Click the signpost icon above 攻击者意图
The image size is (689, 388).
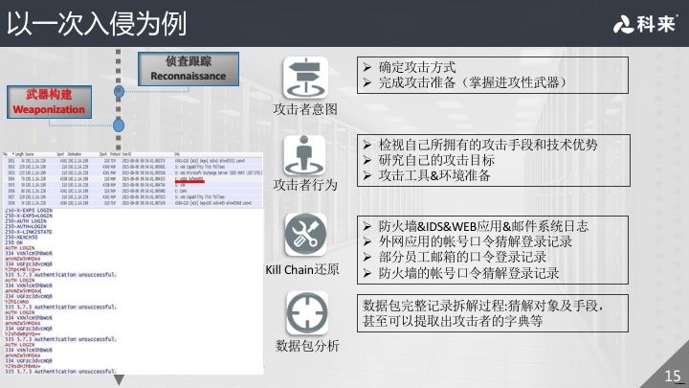click(x=305, y=78)
